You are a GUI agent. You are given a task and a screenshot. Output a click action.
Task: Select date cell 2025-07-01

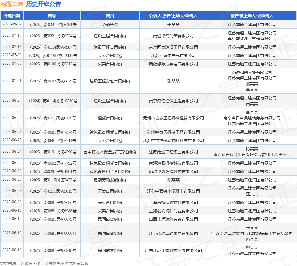point(12,81)
